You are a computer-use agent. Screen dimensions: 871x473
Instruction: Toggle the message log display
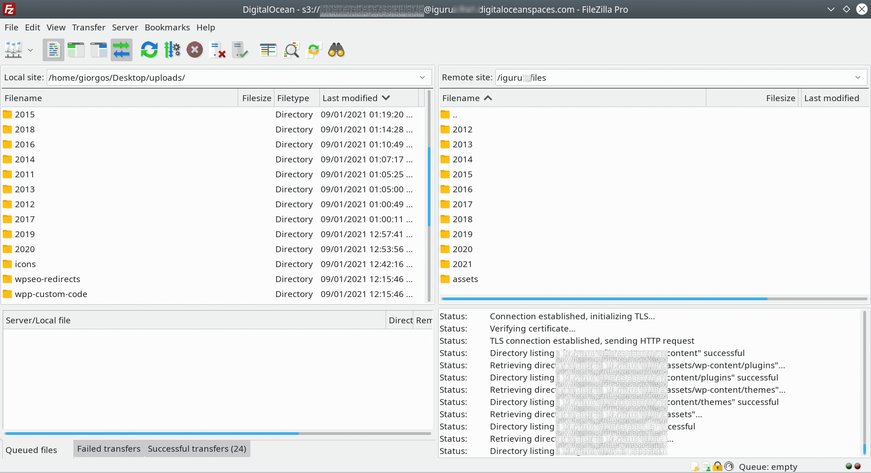point(54,50)
